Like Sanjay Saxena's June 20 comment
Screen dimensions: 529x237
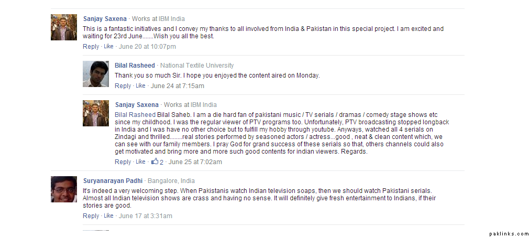(x=108, y=47)
